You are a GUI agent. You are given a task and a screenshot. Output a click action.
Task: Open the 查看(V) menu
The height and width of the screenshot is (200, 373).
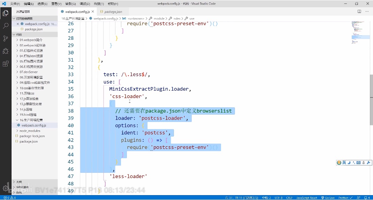tap(56, 4)
